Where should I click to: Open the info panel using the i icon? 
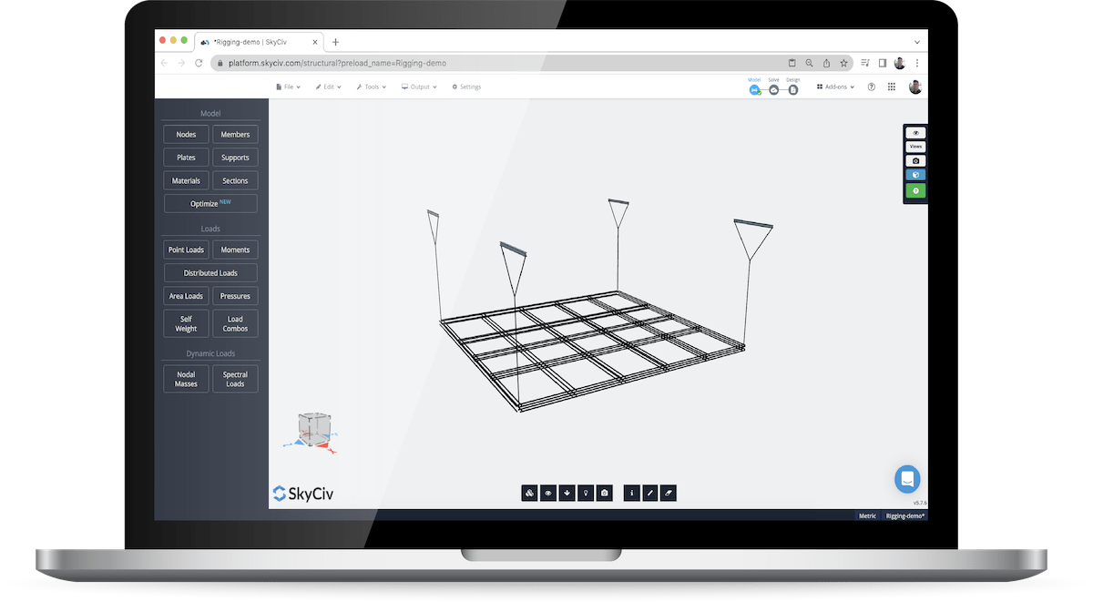[x=631, y=493]
